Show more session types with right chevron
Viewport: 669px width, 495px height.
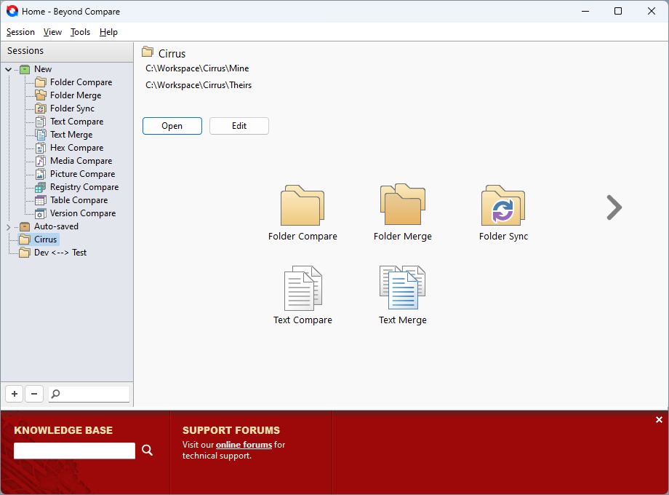click(x=614, y=207)
